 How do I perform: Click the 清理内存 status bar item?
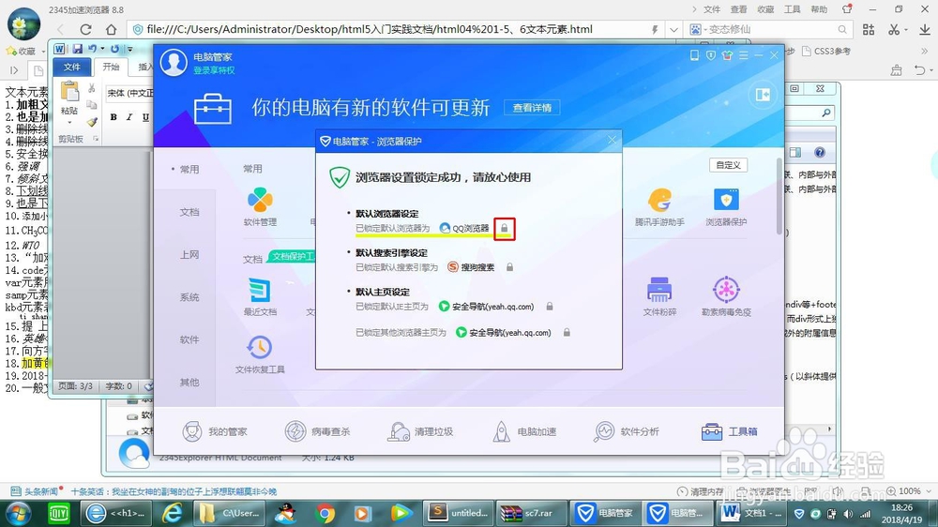(700, 491)
